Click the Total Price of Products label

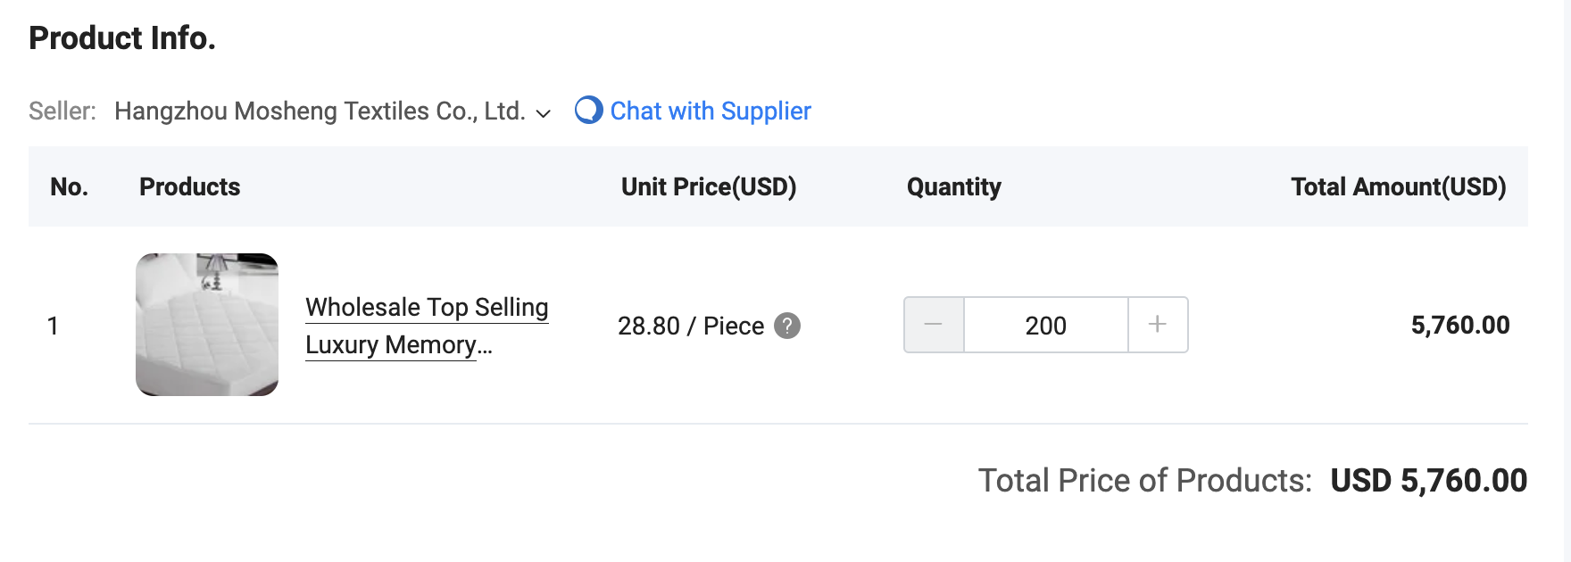(1144, 480)
